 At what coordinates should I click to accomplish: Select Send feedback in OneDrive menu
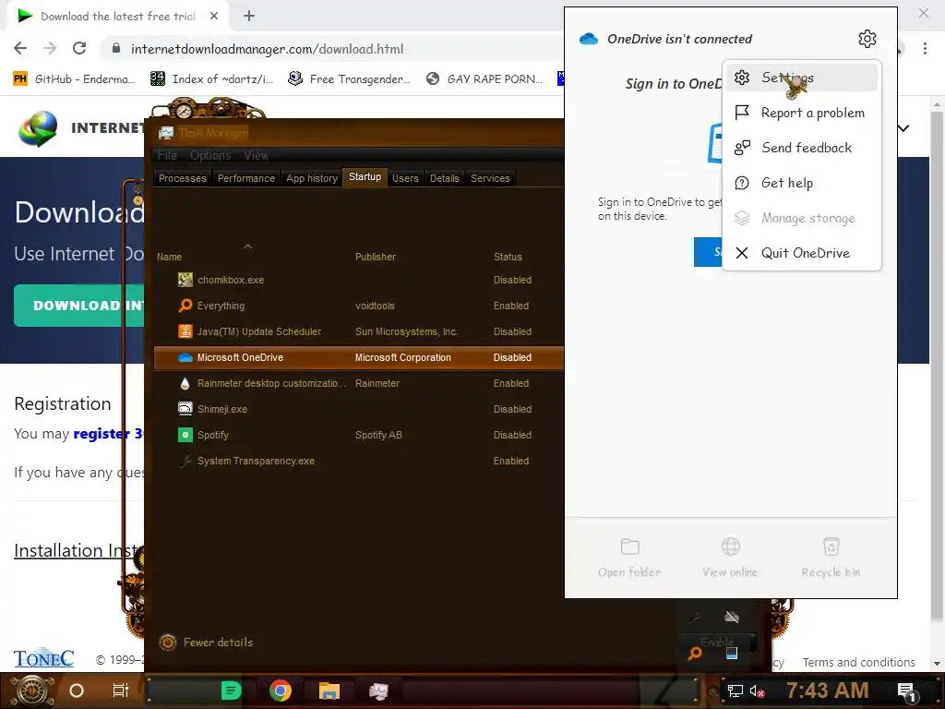tap(802, 148)
